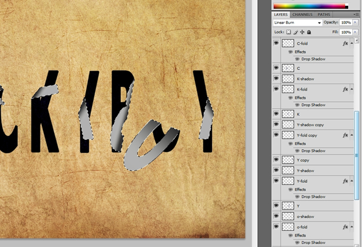Image resolution: width=362 pixels, height=247 pixels.
Task: Toggle Drop Shadow visibility under Y-fold copy
Action: (297, 151)
